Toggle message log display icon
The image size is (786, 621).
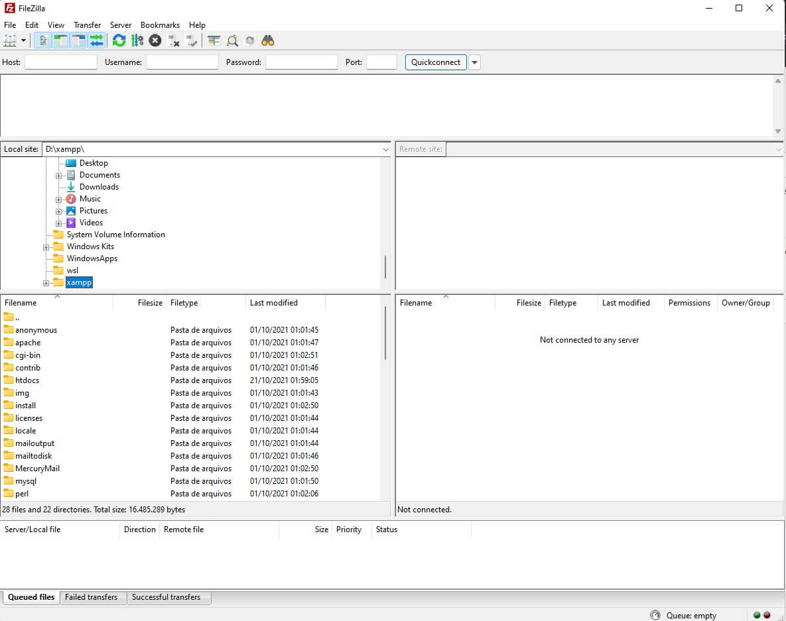click(43, 40)
